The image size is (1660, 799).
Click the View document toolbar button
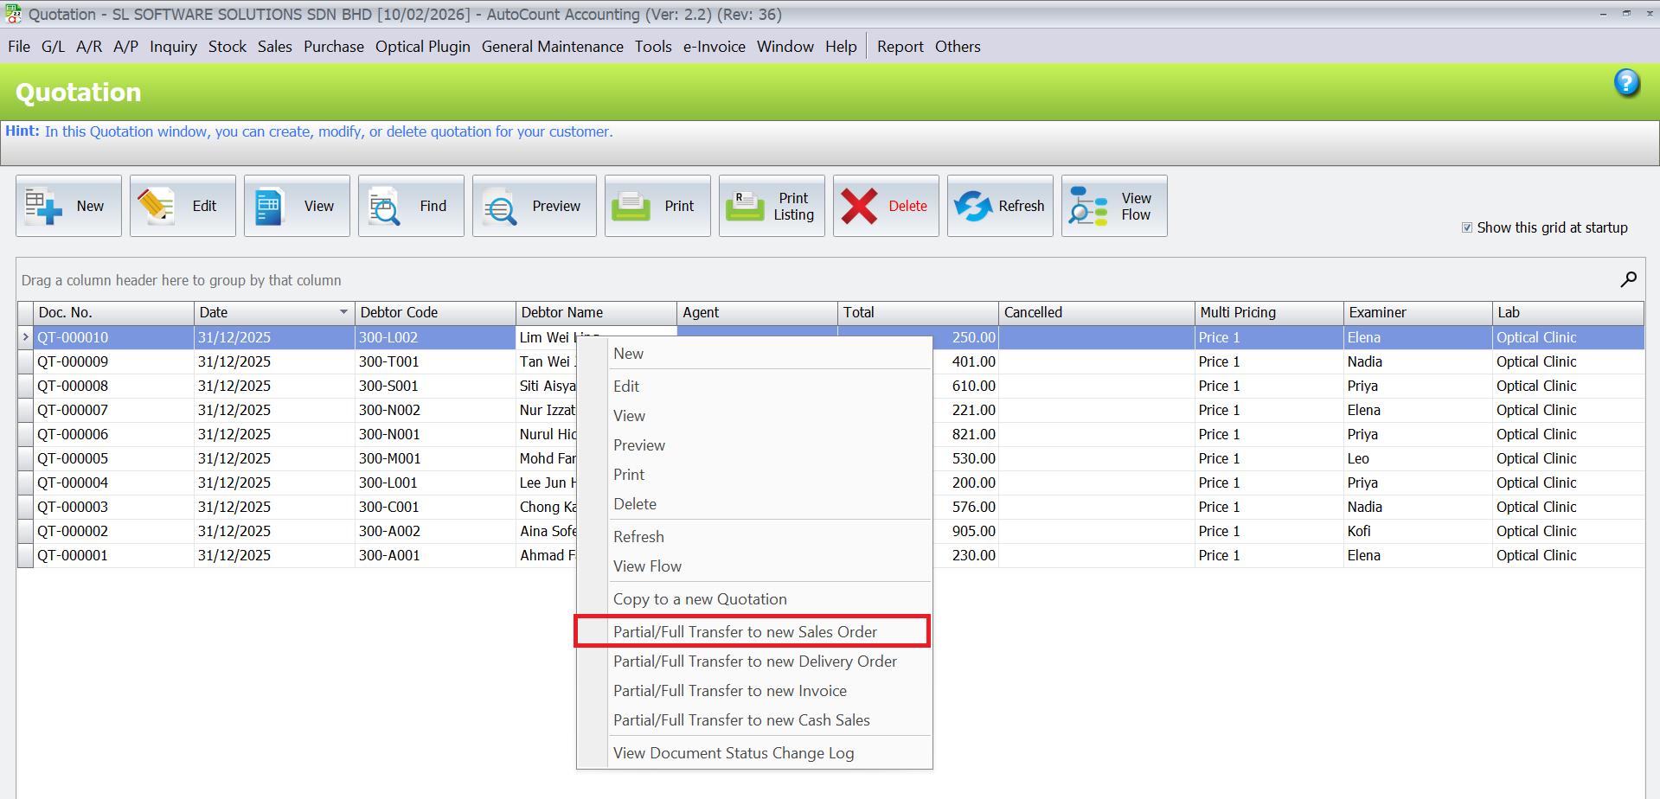(297, 206)
